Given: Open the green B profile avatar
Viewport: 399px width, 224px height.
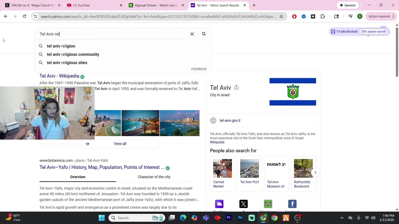Looking at the screenshot, I should (360, 16).
